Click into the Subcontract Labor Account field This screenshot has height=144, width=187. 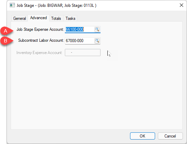(80, 41)
